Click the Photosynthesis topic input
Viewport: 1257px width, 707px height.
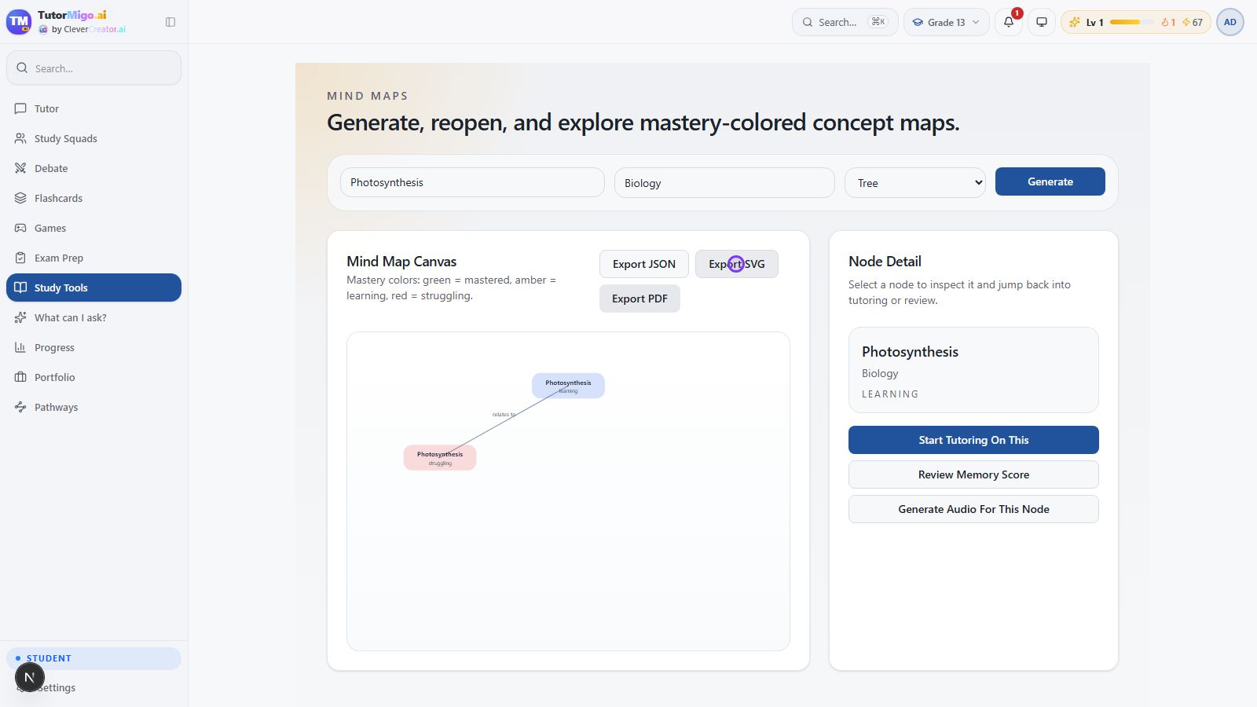click(472, 182)
